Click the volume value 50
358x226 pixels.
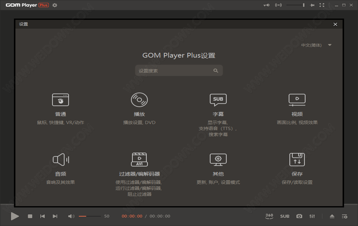(106, 216)
